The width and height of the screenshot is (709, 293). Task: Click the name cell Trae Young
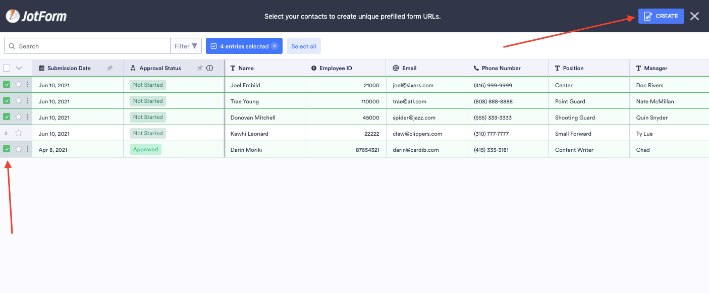[265, 101]
